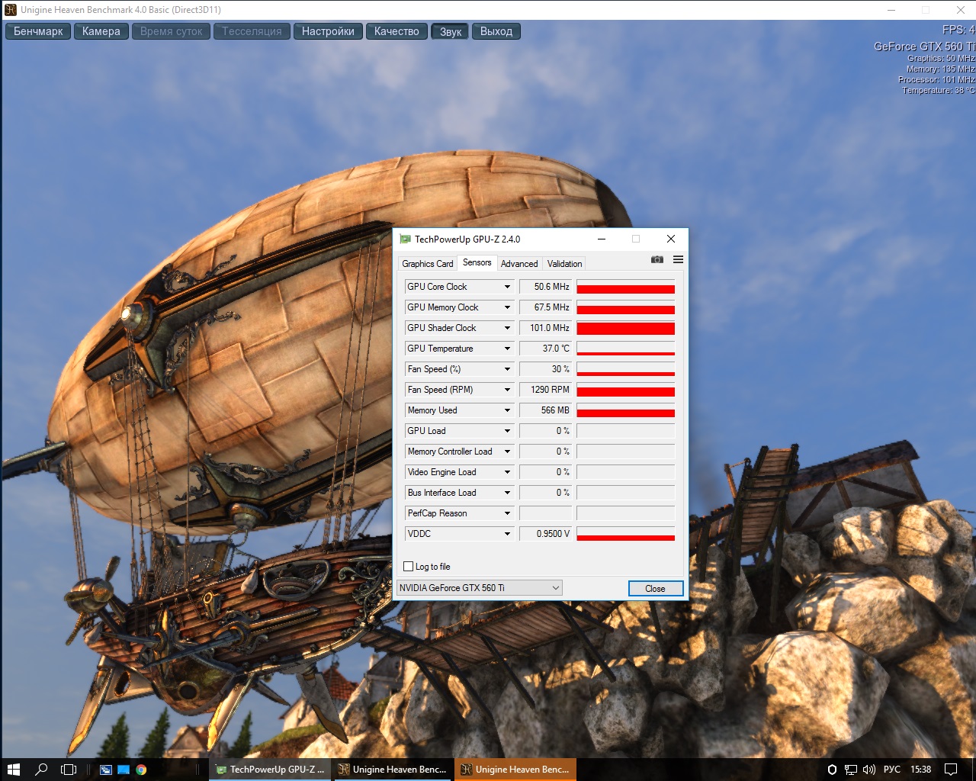This screenshot has height=781, width=976.
Task: Click the GPU Core Clock graph bar
Action: [626, 287]
